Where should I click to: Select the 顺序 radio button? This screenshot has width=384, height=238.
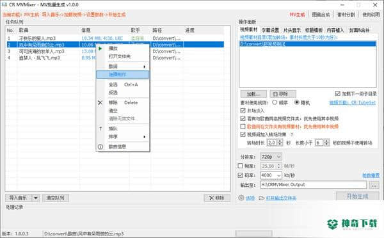click(x=275, y=102)
